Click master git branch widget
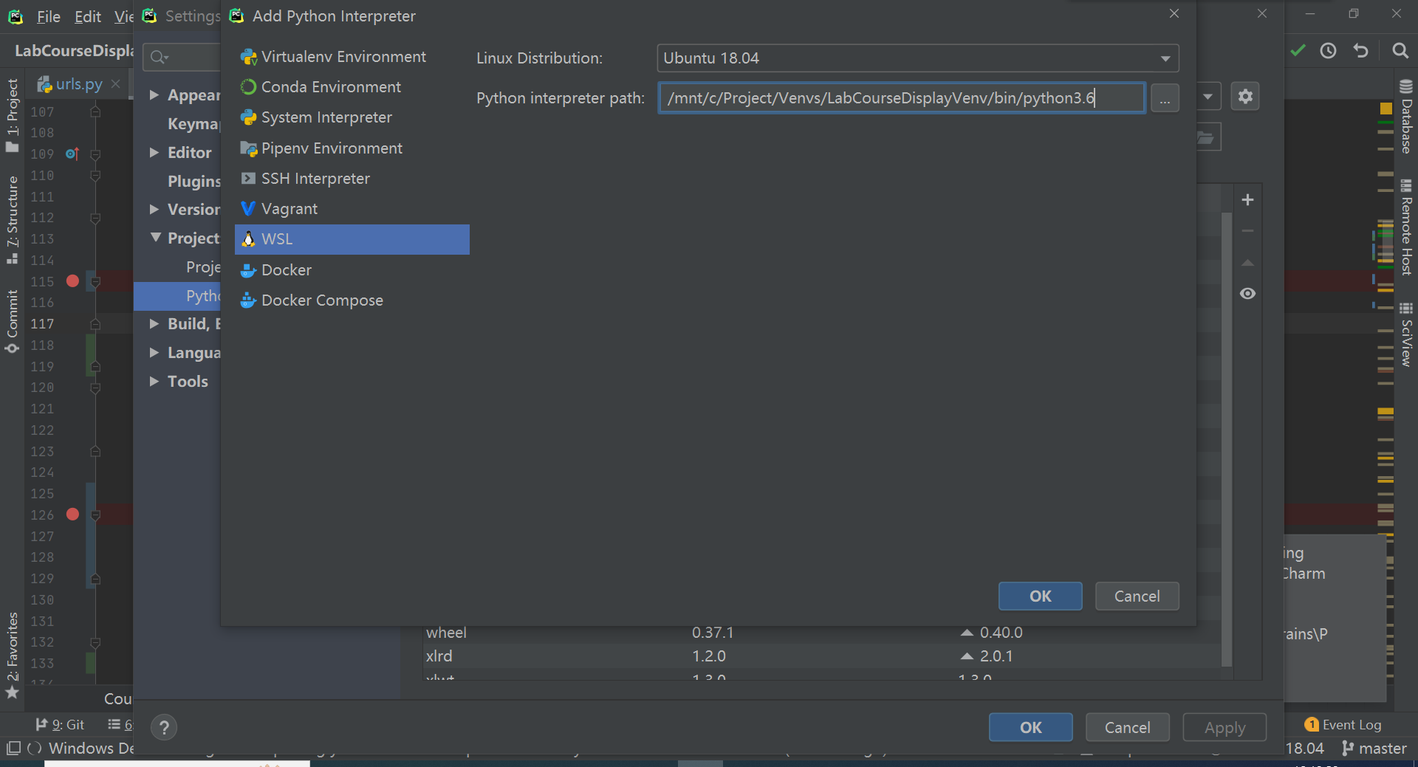The width and height of the screenshot is (1418, 767). 1374,749
